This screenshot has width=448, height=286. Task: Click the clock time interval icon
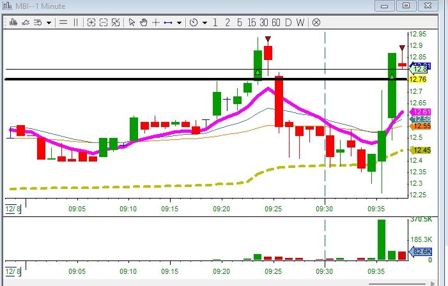[x=194, y=22]
